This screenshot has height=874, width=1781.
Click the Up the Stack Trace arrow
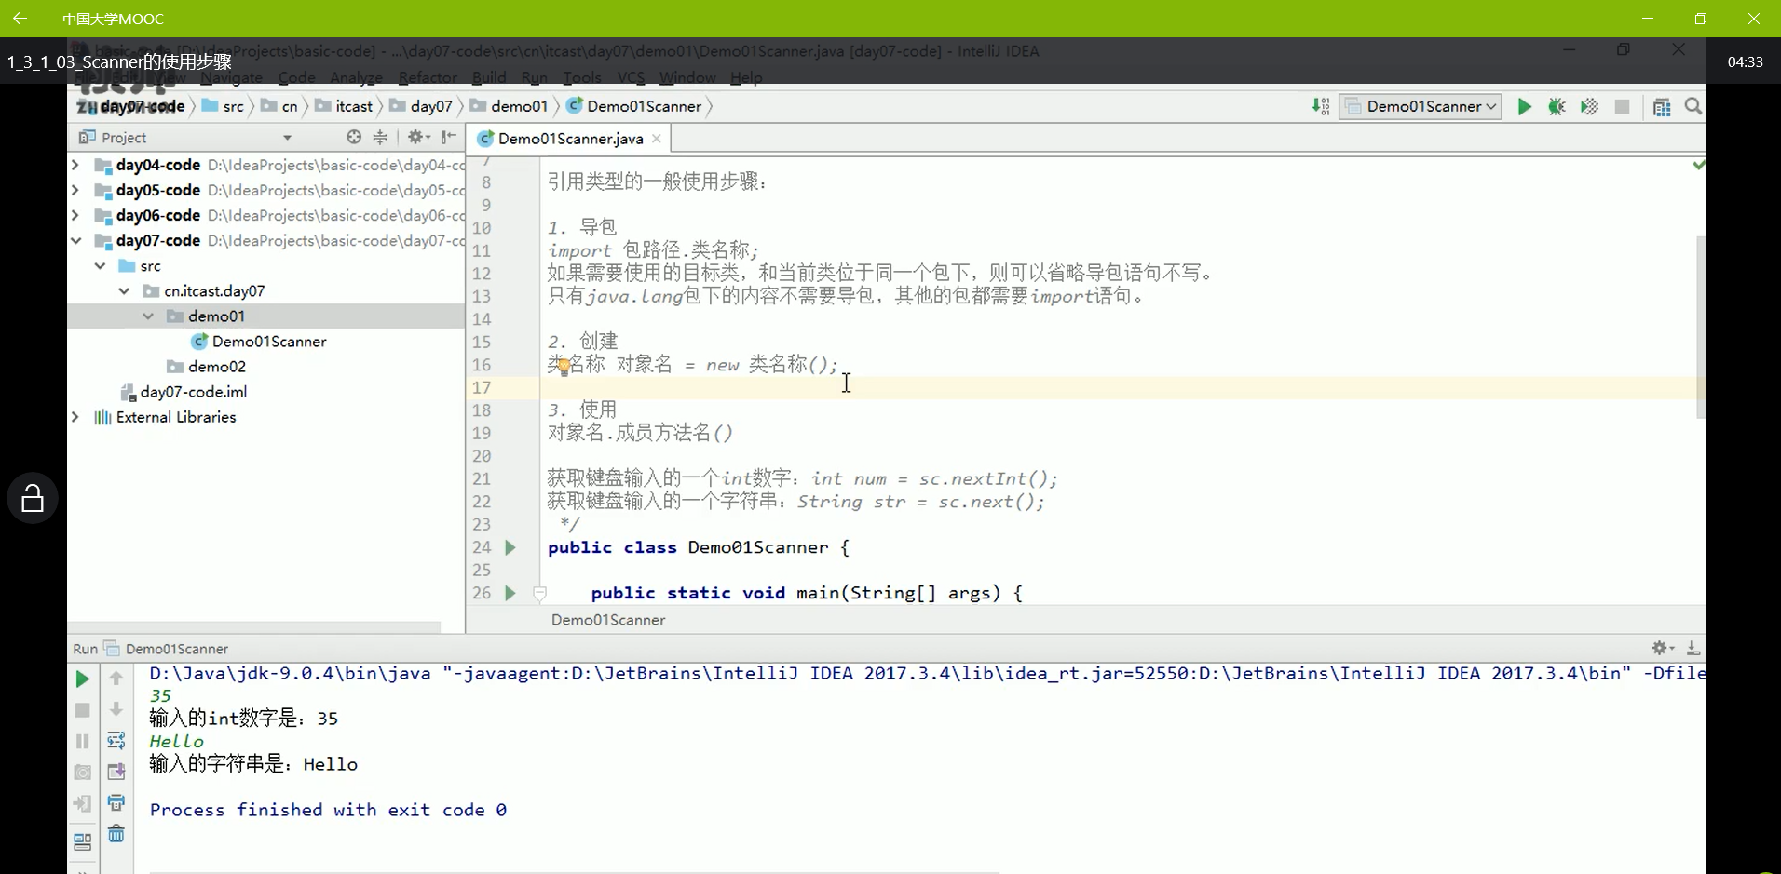pyautogui.click(x=116, y=679)
